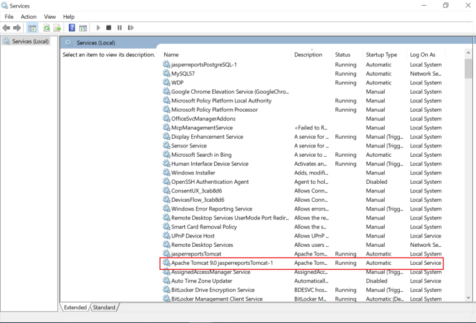Screen dimensions: 476x323
Task: Click gear icon of jasperreportsPostgreSQL-1
Action: (x=166, y=64)
